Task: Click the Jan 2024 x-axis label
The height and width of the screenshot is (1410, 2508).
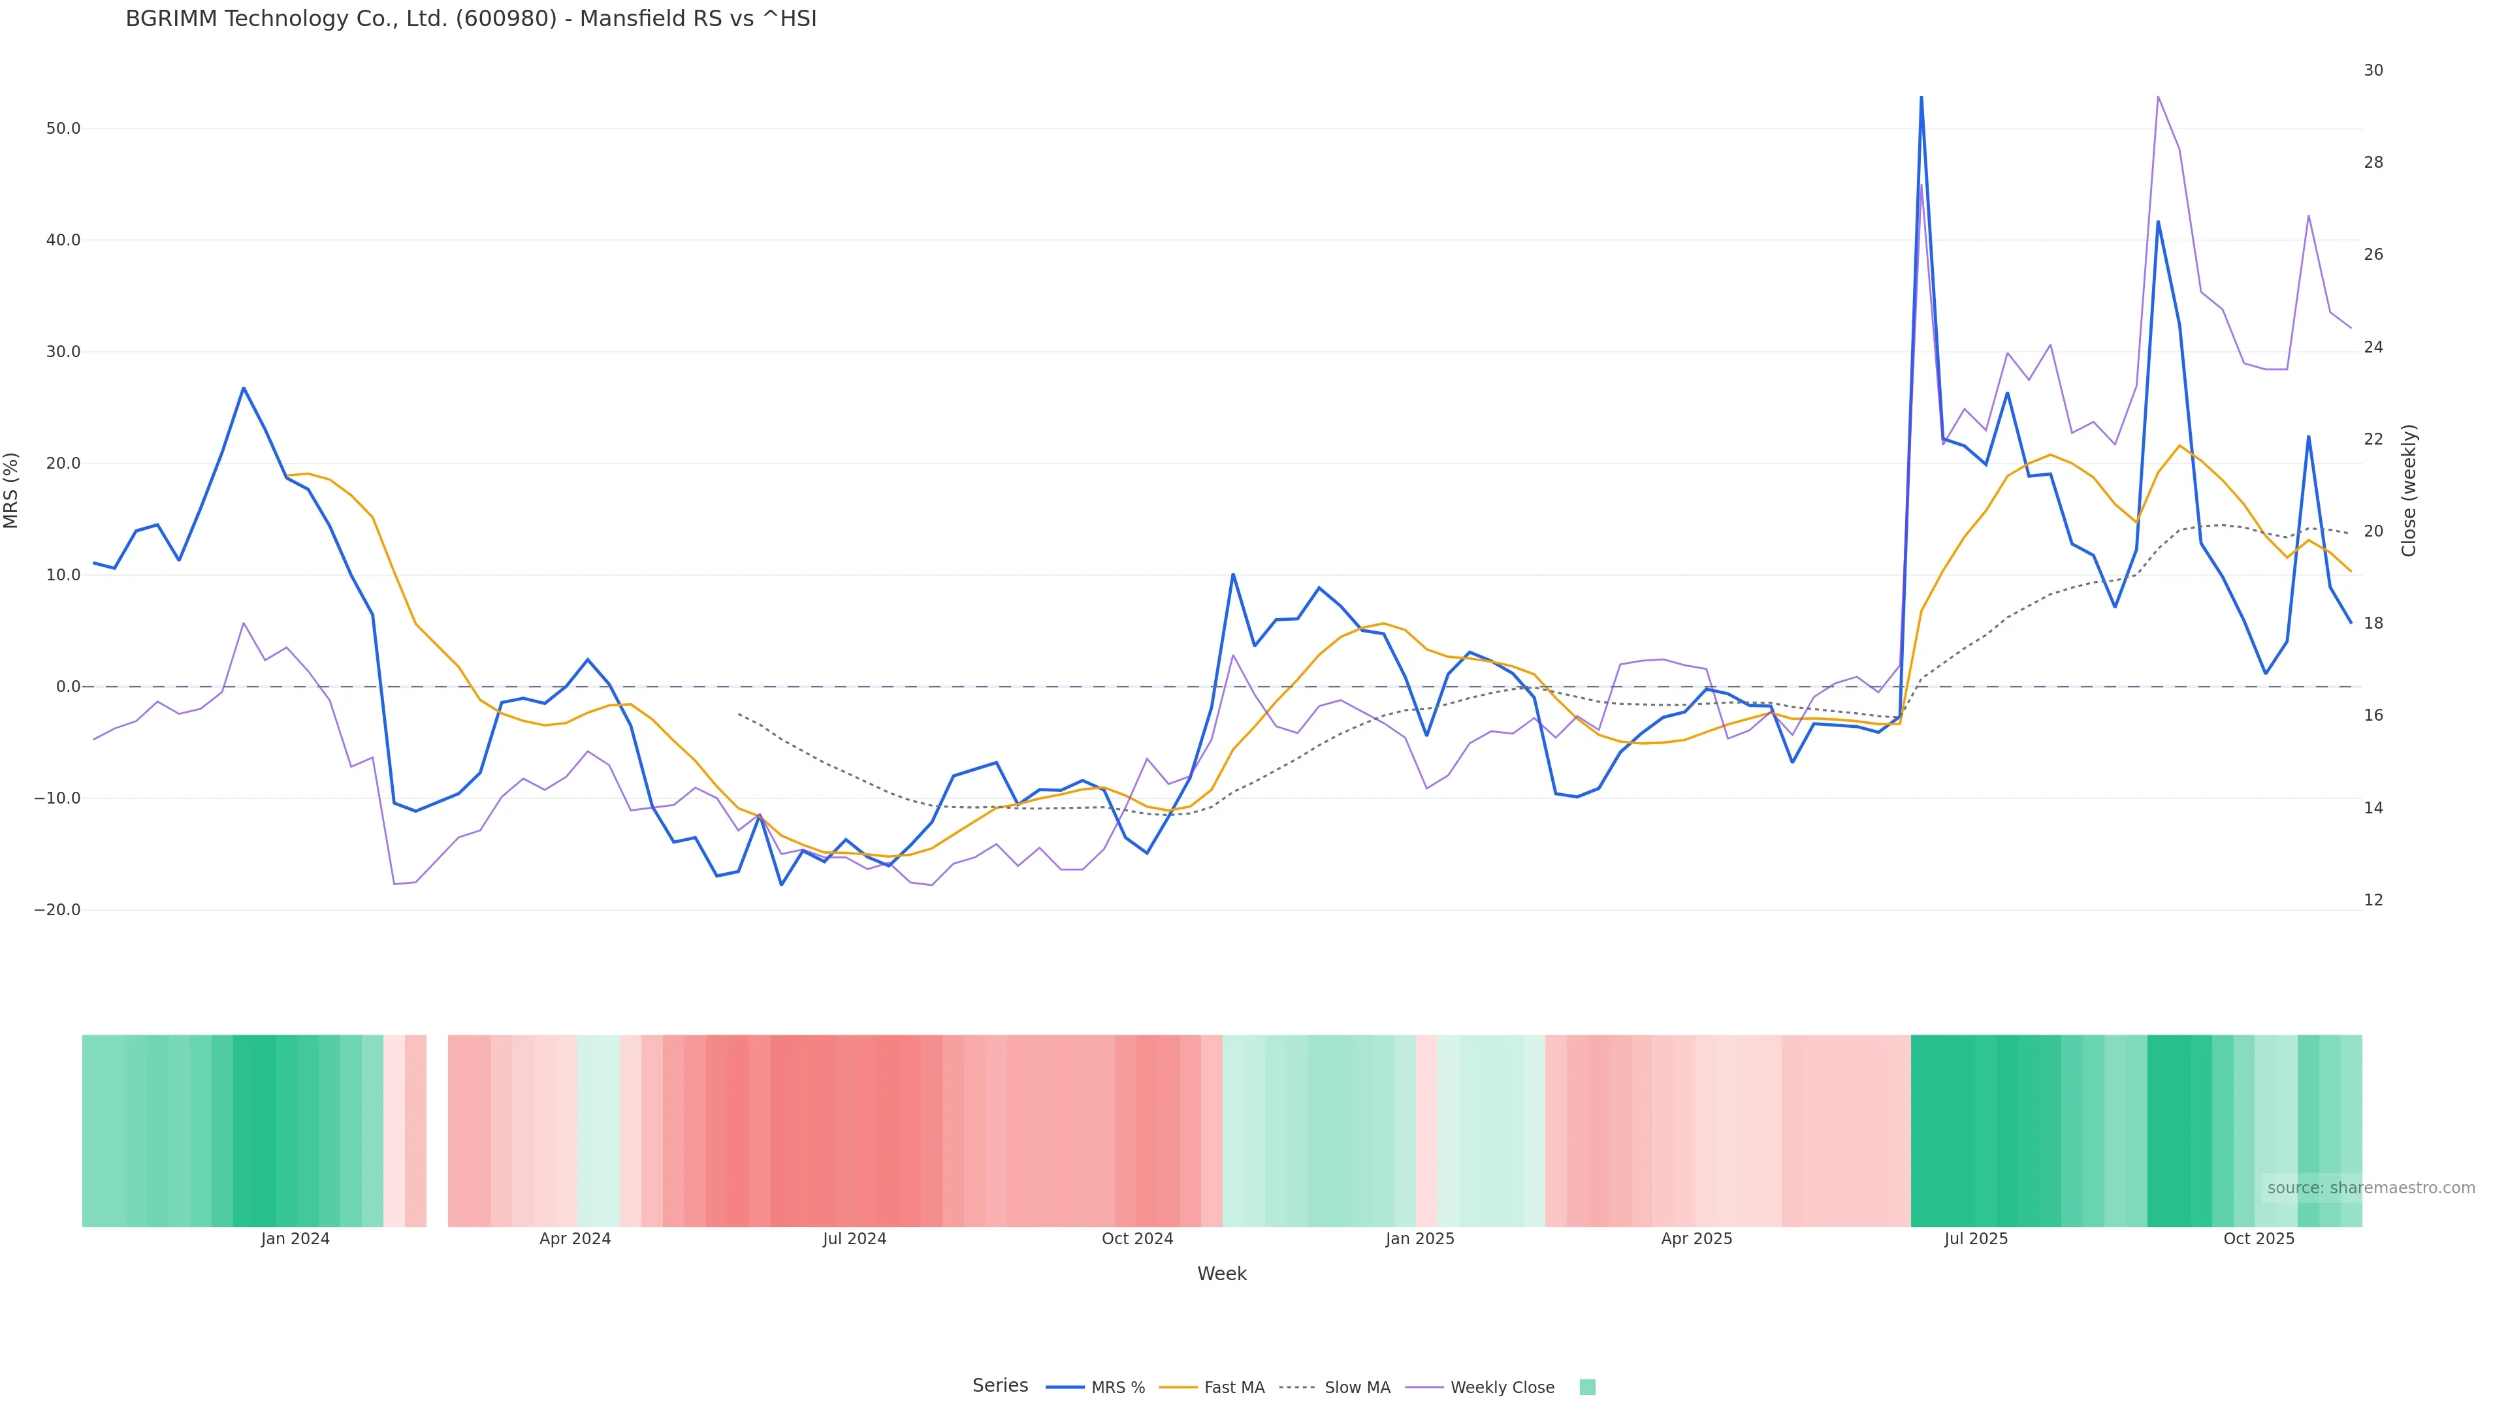Action: [295, 1239]
